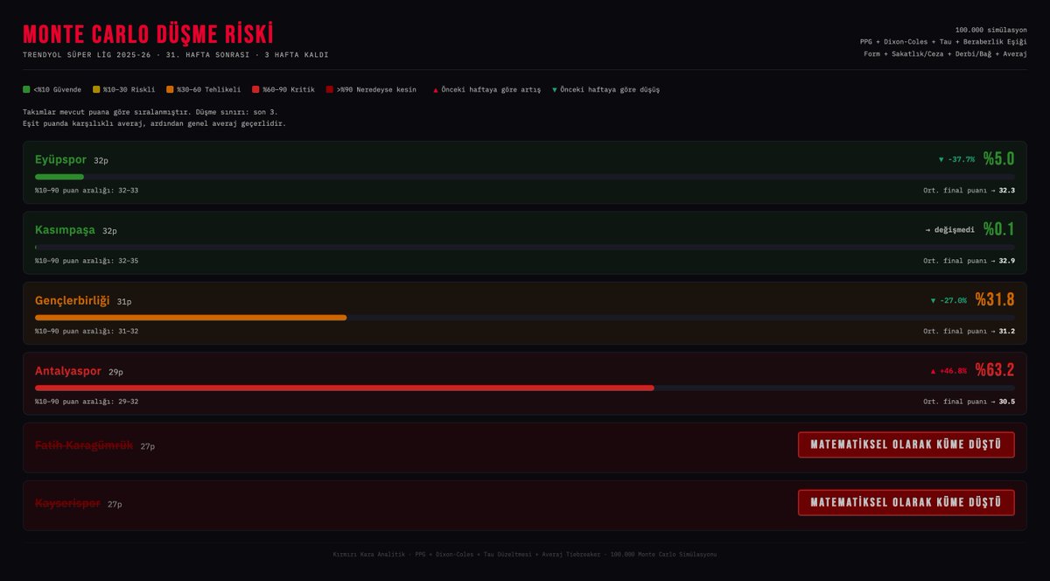The height and width of the screenshot is (581, 1050).
Task: Click the '%10–90 puan aralığı: 32–33' text
Action: (87, 190)
